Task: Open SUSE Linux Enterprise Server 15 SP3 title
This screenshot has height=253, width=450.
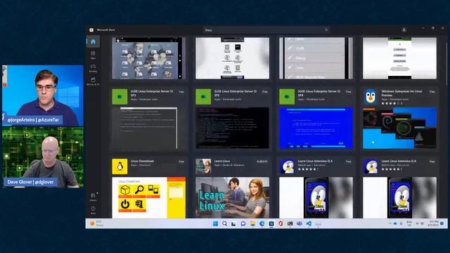Action: tap(152, 93)
